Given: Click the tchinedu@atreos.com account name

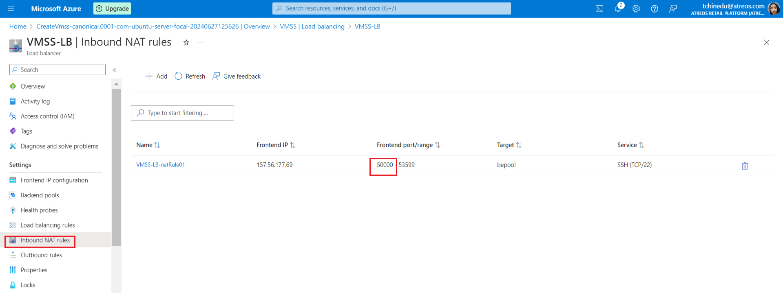Looking at the screenshot, I should [x=733, y=6].
